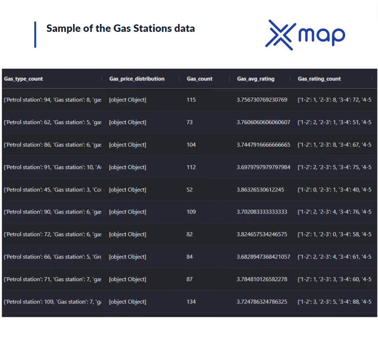Viewport: 378px width, 338px height.
Task: Click rating count cell with '3-4': 76
Action: [x=335, y=212]
